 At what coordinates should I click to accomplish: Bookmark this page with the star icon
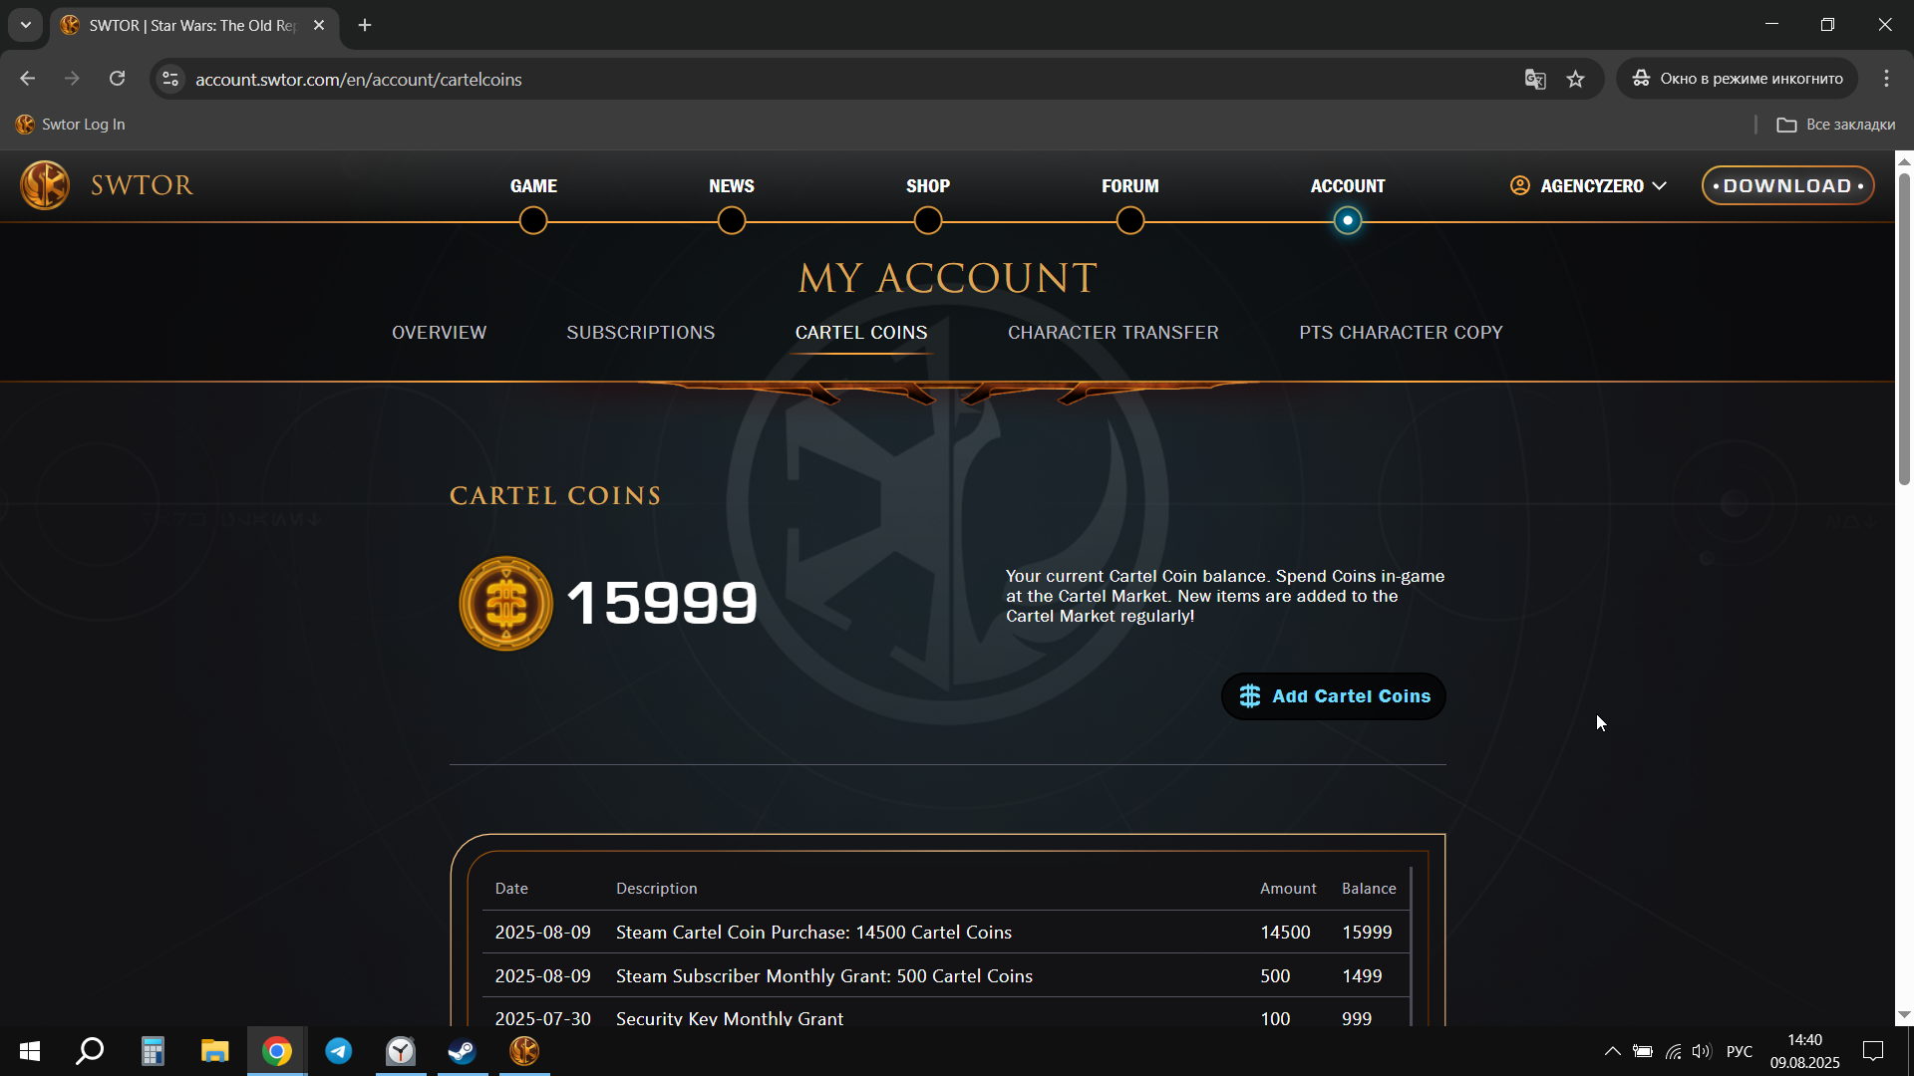point(1575,79)
